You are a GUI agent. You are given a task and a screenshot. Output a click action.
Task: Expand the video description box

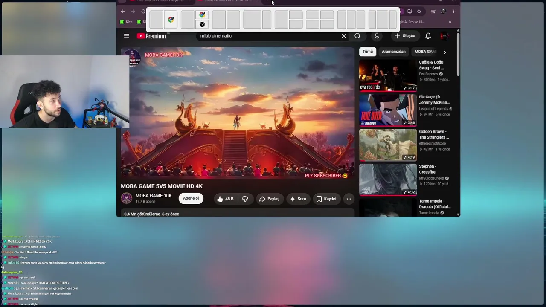coord(238,213)
